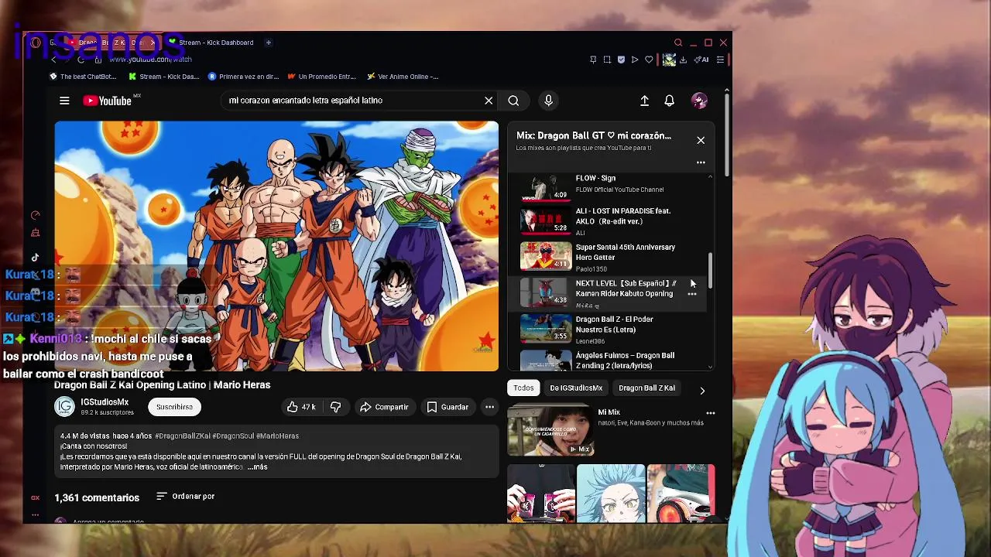Open the #DragonSoul hashtag

pos(232,436)
